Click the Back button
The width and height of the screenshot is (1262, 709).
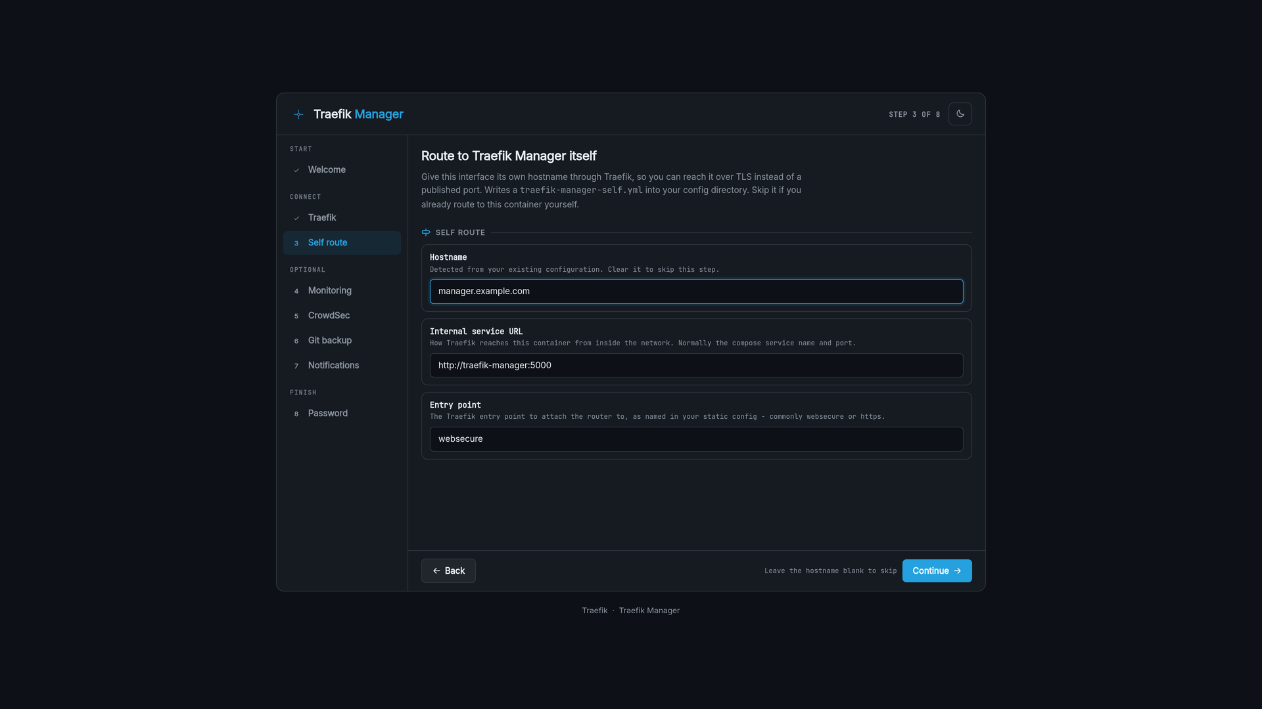(x=448, y=571)
